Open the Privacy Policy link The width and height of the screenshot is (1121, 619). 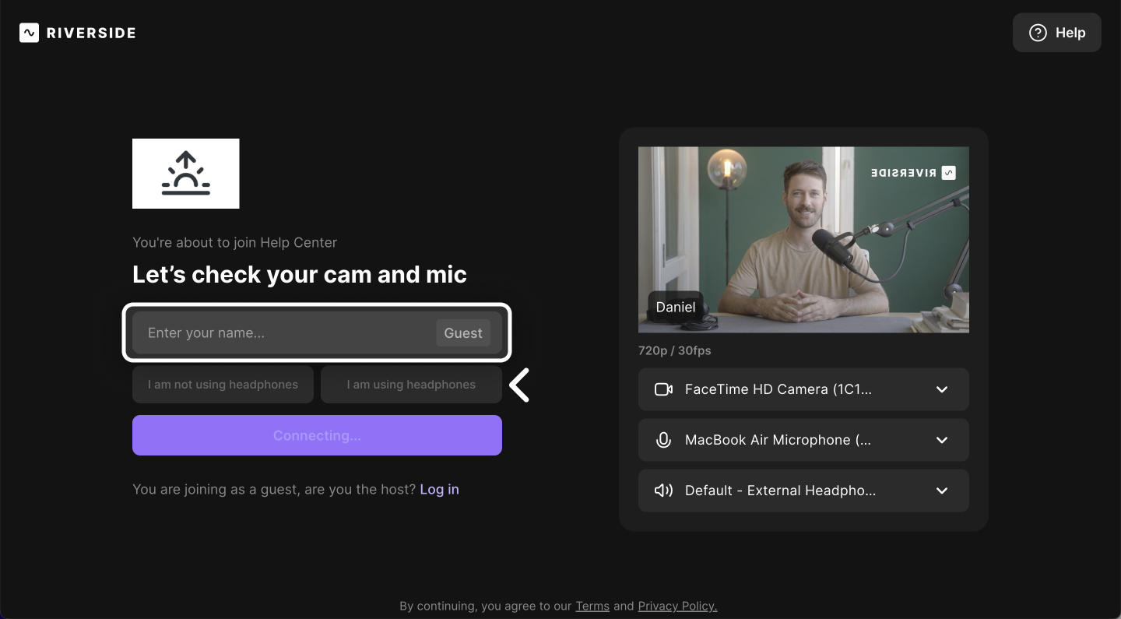pyautogui.click(x=677, y=606)
